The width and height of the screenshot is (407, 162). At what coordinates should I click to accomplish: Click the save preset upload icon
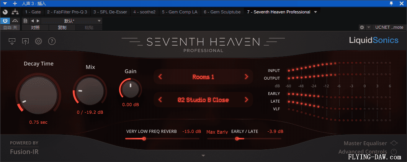click(25, 41)
